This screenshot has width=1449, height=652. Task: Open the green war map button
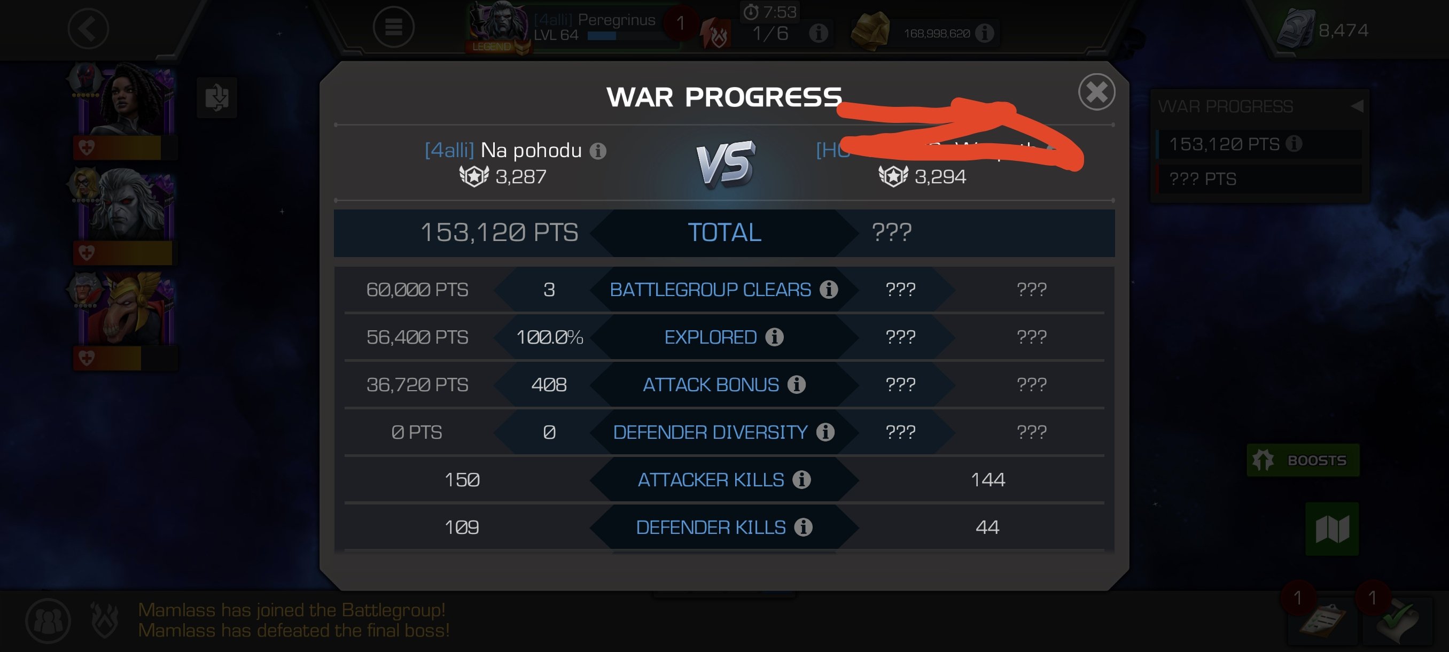pos(1332,529)
